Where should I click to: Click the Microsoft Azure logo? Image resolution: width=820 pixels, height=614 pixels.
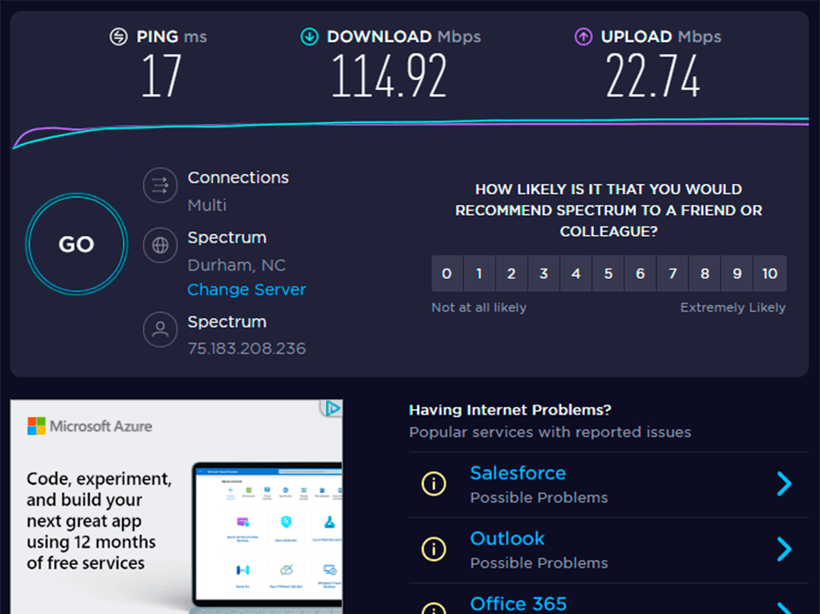click(x=89, y=426)
